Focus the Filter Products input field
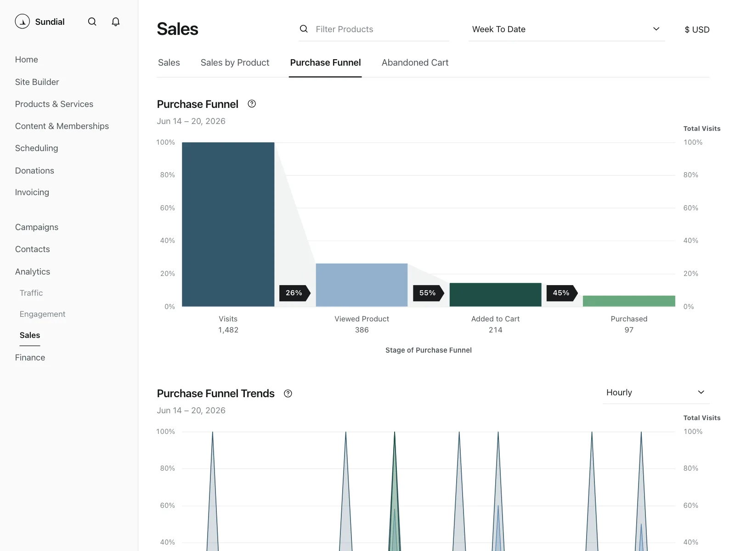The width and height of the screenshot is (735, 551). click(x=374, y=29)
